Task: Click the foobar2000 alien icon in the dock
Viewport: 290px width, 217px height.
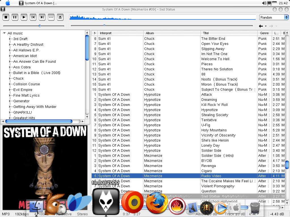Action: 106,202
